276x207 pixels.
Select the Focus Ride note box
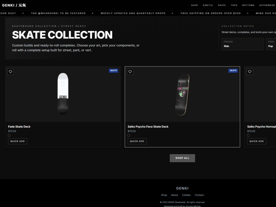point(243,44)
